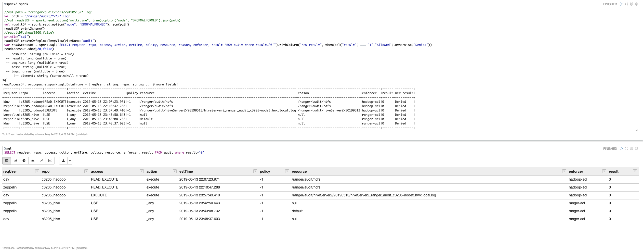Image resolution: width=643 pixels, height=252 pixels.
Task: Open the %sql paragraph settings gear
Action: pyautogui.click(x=636, y=148)
